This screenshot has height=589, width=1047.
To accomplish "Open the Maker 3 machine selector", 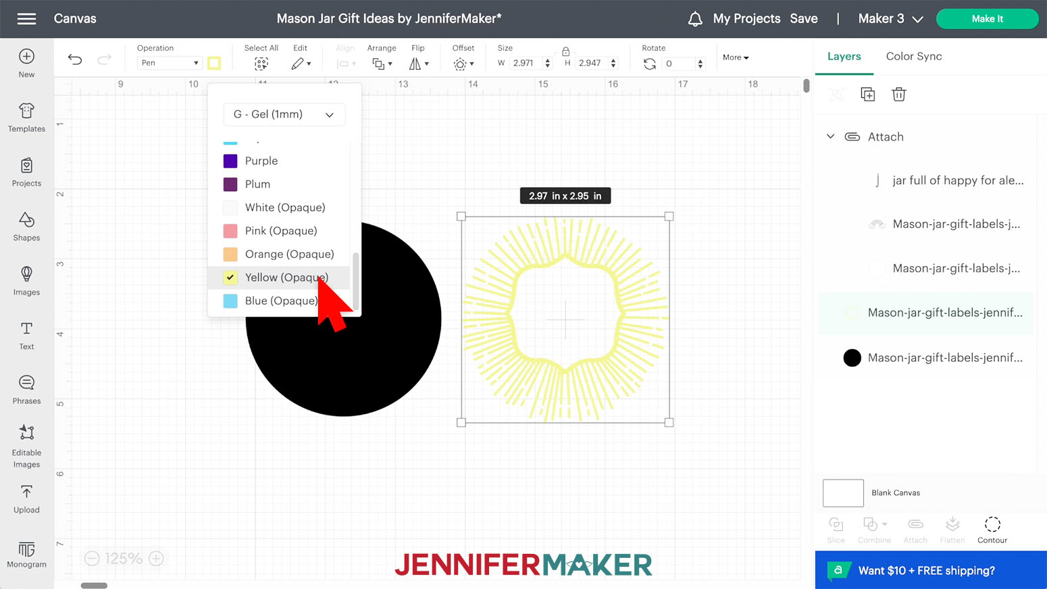I will click(890, 19).
